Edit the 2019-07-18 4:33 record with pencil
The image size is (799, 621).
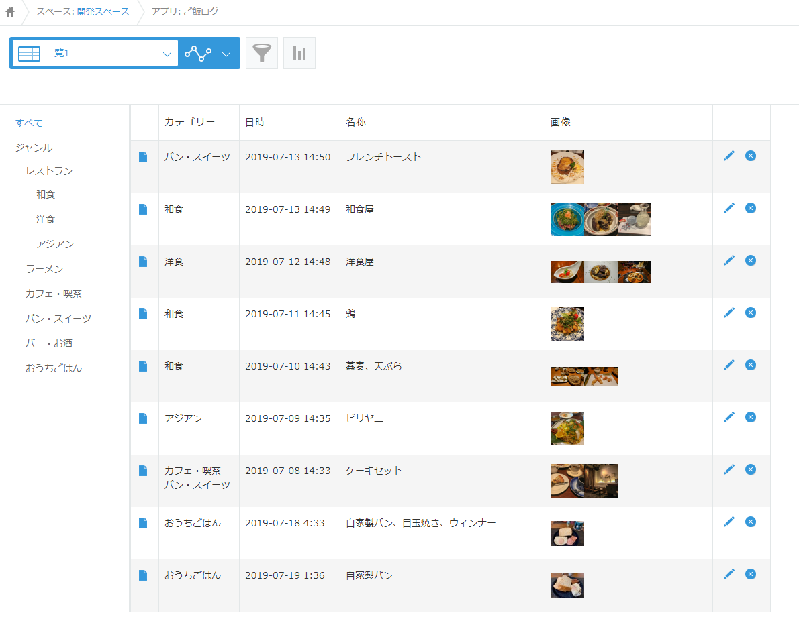pyautogui.click(x=729, y=522)
